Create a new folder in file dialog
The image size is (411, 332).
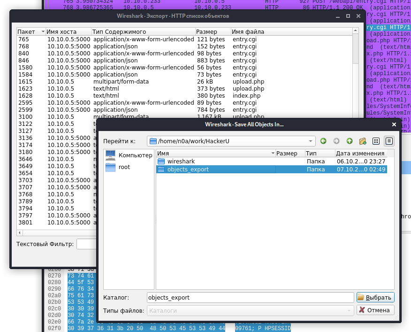(x=363, y=141)
